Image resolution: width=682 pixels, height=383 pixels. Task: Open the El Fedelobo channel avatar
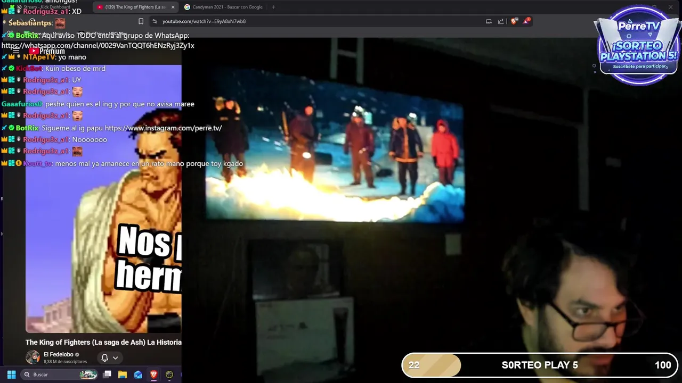pyautogui.click(x=33, y=357)
